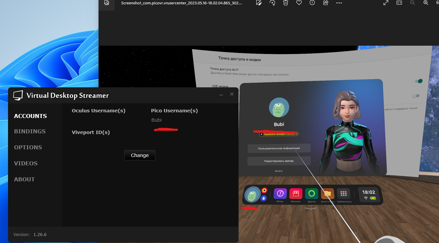Viewport: 439px width, 243px height.
Task: Minimize the Virtual Desktop Streamer window
Action: [x=221, y=95]
